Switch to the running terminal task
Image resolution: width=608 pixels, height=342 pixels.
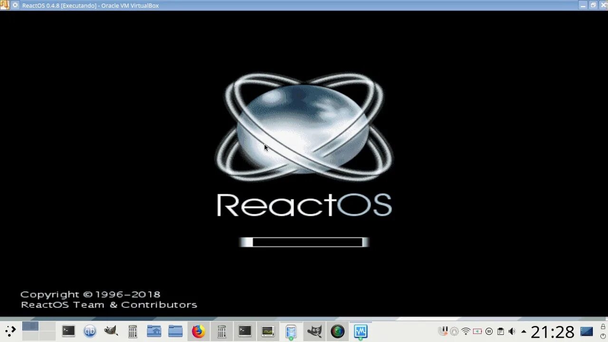[245, 331]
